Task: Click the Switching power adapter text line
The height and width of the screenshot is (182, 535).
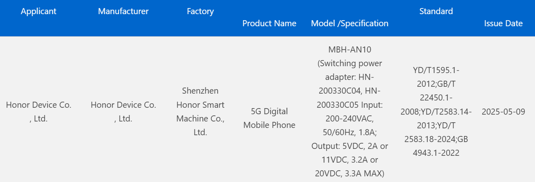Action: point(350,64)
